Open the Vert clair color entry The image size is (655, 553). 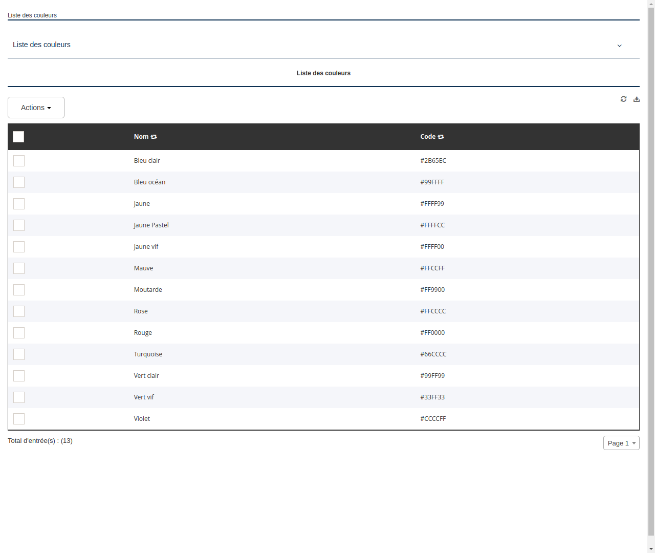tap(146, 375)
